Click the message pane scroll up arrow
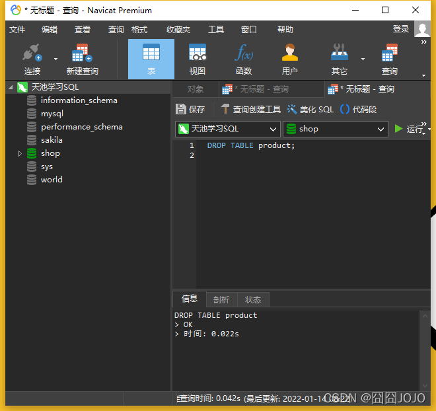 425,316
